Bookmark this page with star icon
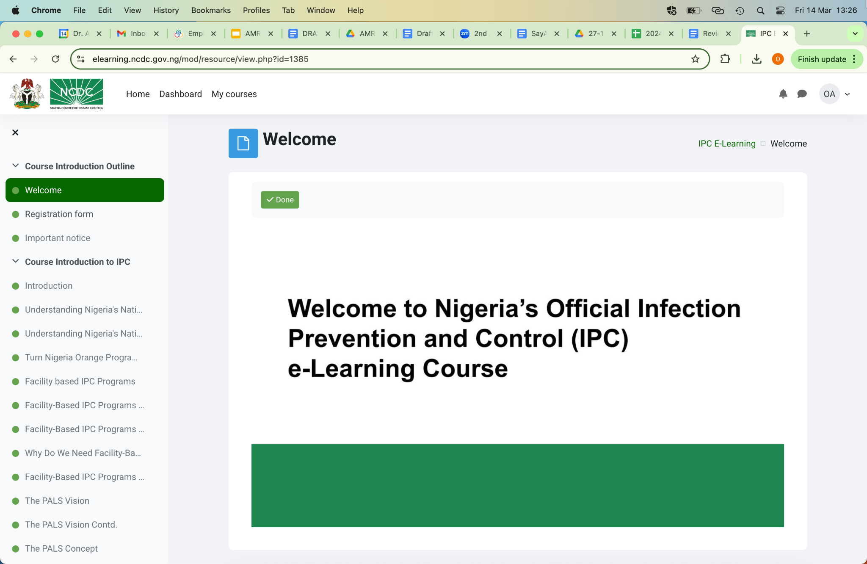The image size is (867, 564). (695, 59)
